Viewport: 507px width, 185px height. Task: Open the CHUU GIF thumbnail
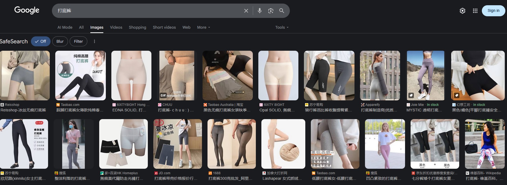point(177,75)
